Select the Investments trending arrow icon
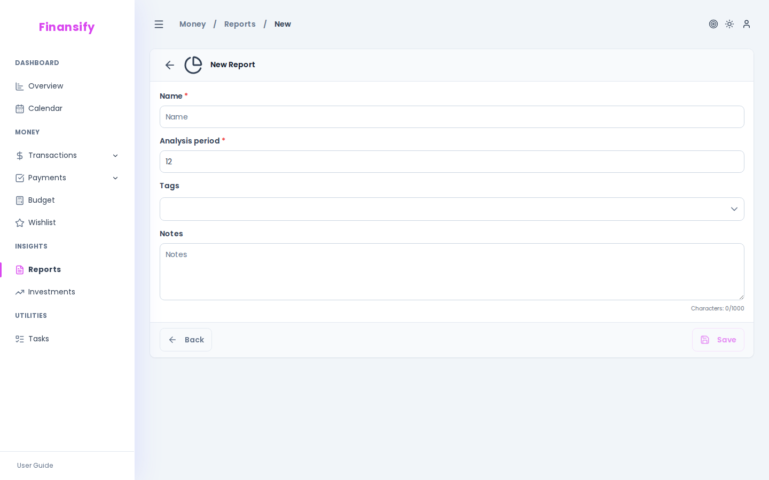769x480 pixels. 20,292
